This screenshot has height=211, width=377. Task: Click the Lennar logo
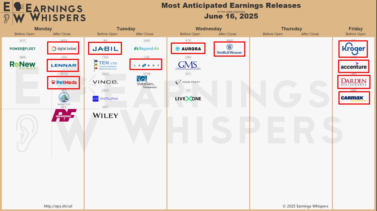coord(64,65)
